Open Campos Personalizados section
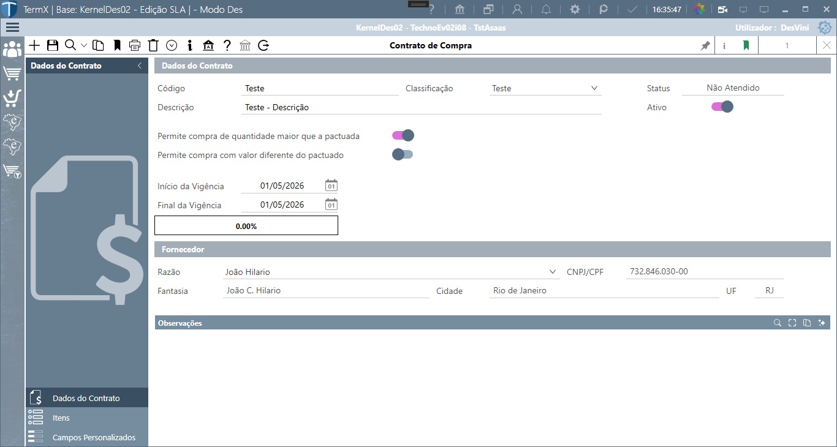This screenshot has height=447, width=837. coord(87,437)
